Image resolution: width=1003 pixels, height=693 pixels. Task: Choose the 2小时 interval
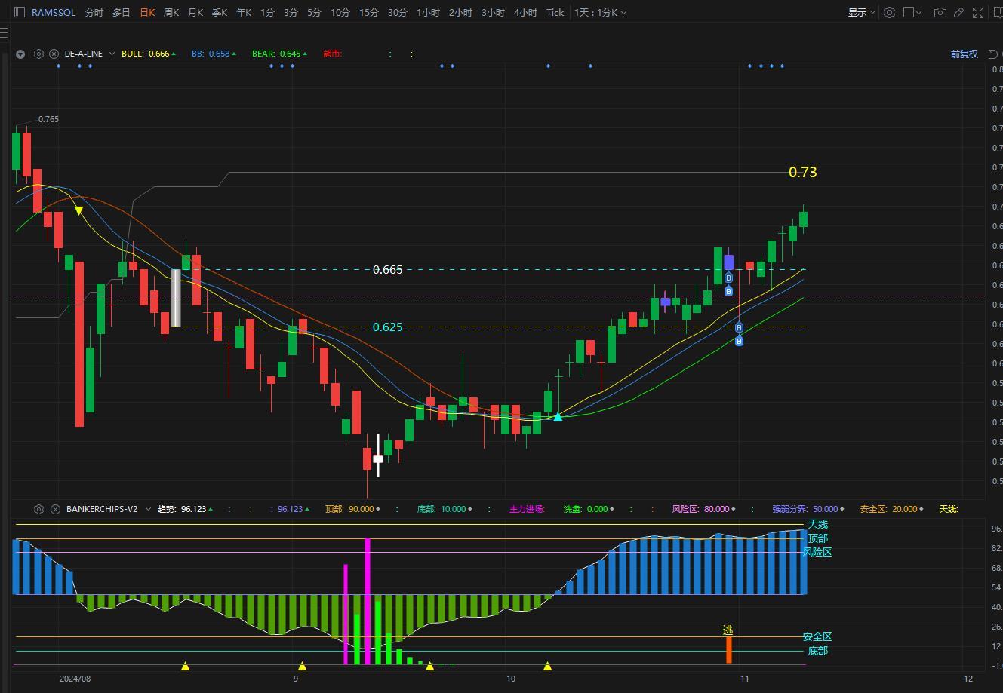[x=460, y=12]
